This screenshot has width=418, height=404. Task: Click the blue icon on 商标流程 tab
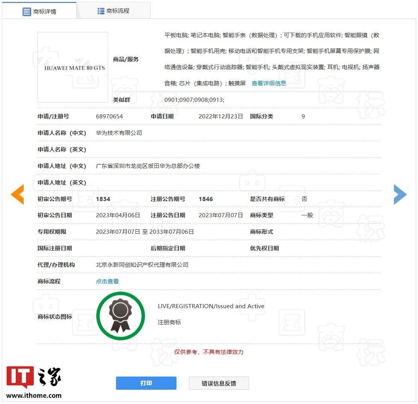click(x=101, y=11)
